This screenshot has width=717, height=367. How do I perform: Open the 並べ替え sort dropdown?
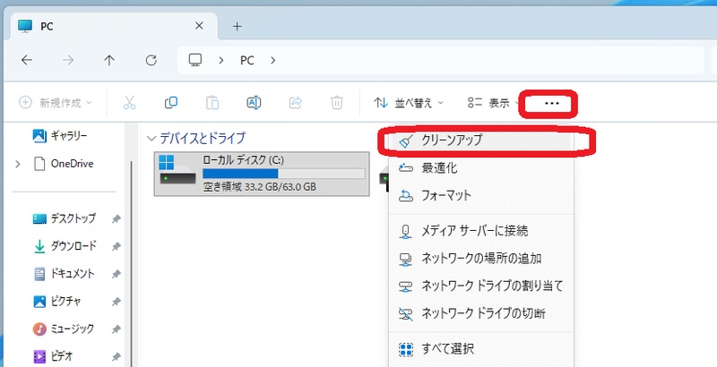click(x=409, y=103)
